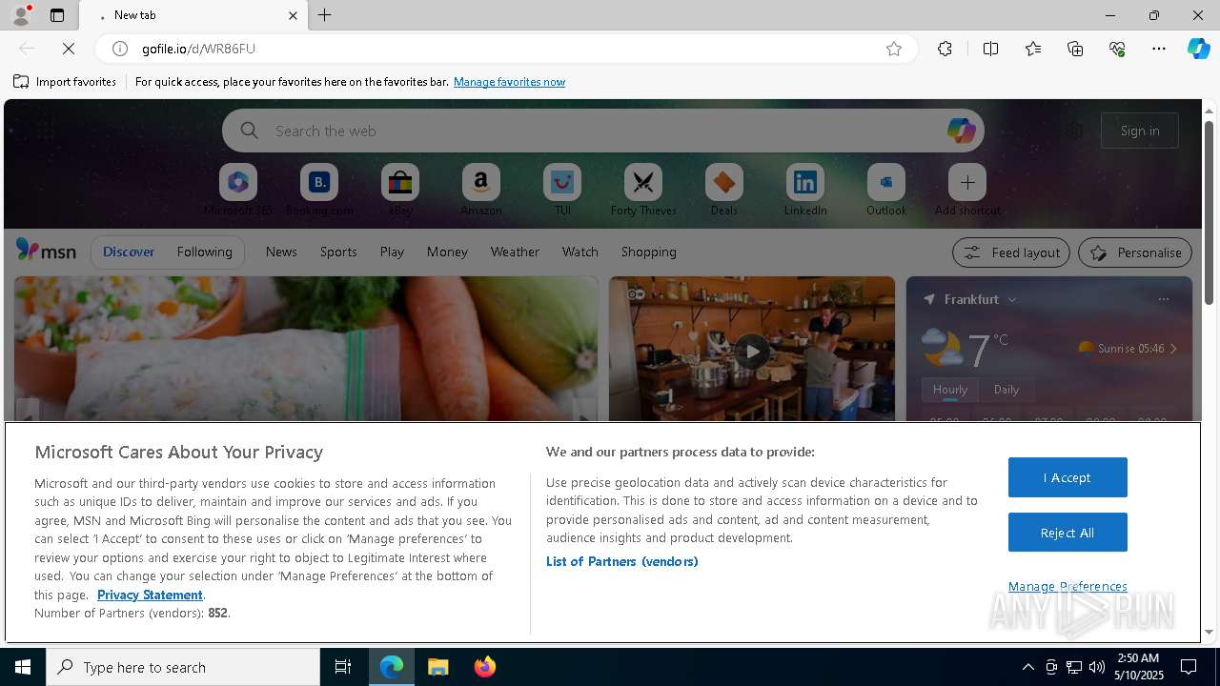Open the Money menu item
This screenshot has height=686, width=1220.
coord(447,252)
